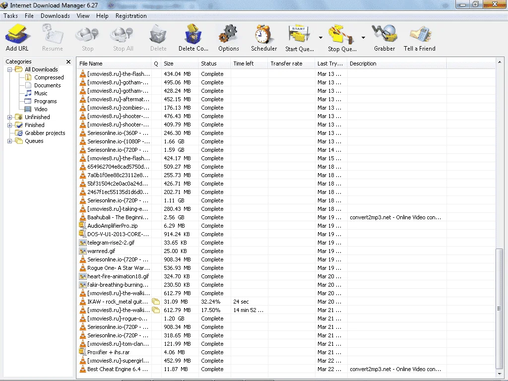Click the Stop toolbar icon
Screen dimensions: 508x381
[x=87, y=34]
